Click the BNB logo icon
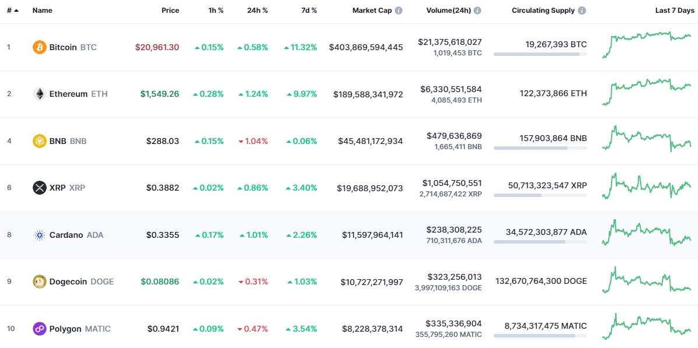Screen dimensions: 698x348 [x=40, y=141]
